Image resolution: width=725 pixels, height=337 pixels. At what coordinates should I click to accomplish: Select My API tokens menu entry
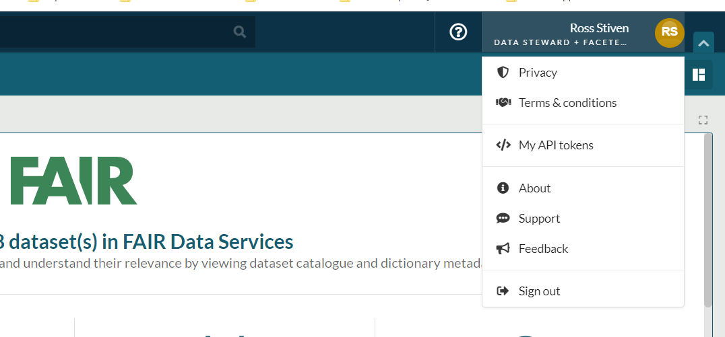556,145
